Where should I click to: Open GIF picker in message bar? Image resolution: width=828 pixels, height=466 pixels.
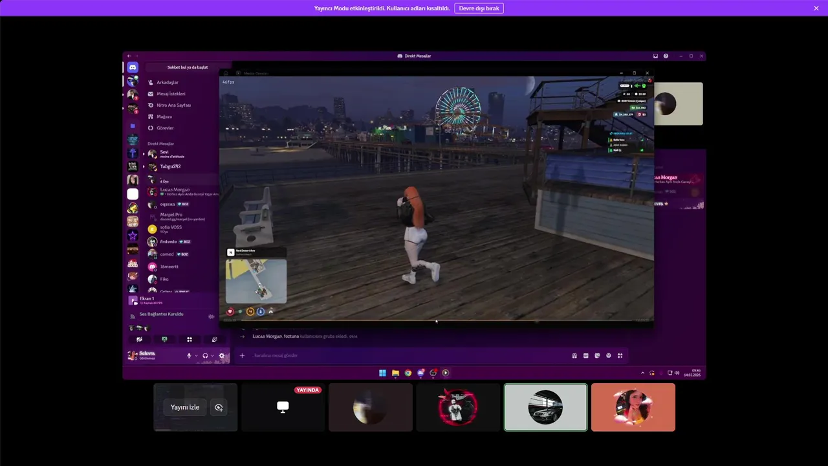pos(586,355)
